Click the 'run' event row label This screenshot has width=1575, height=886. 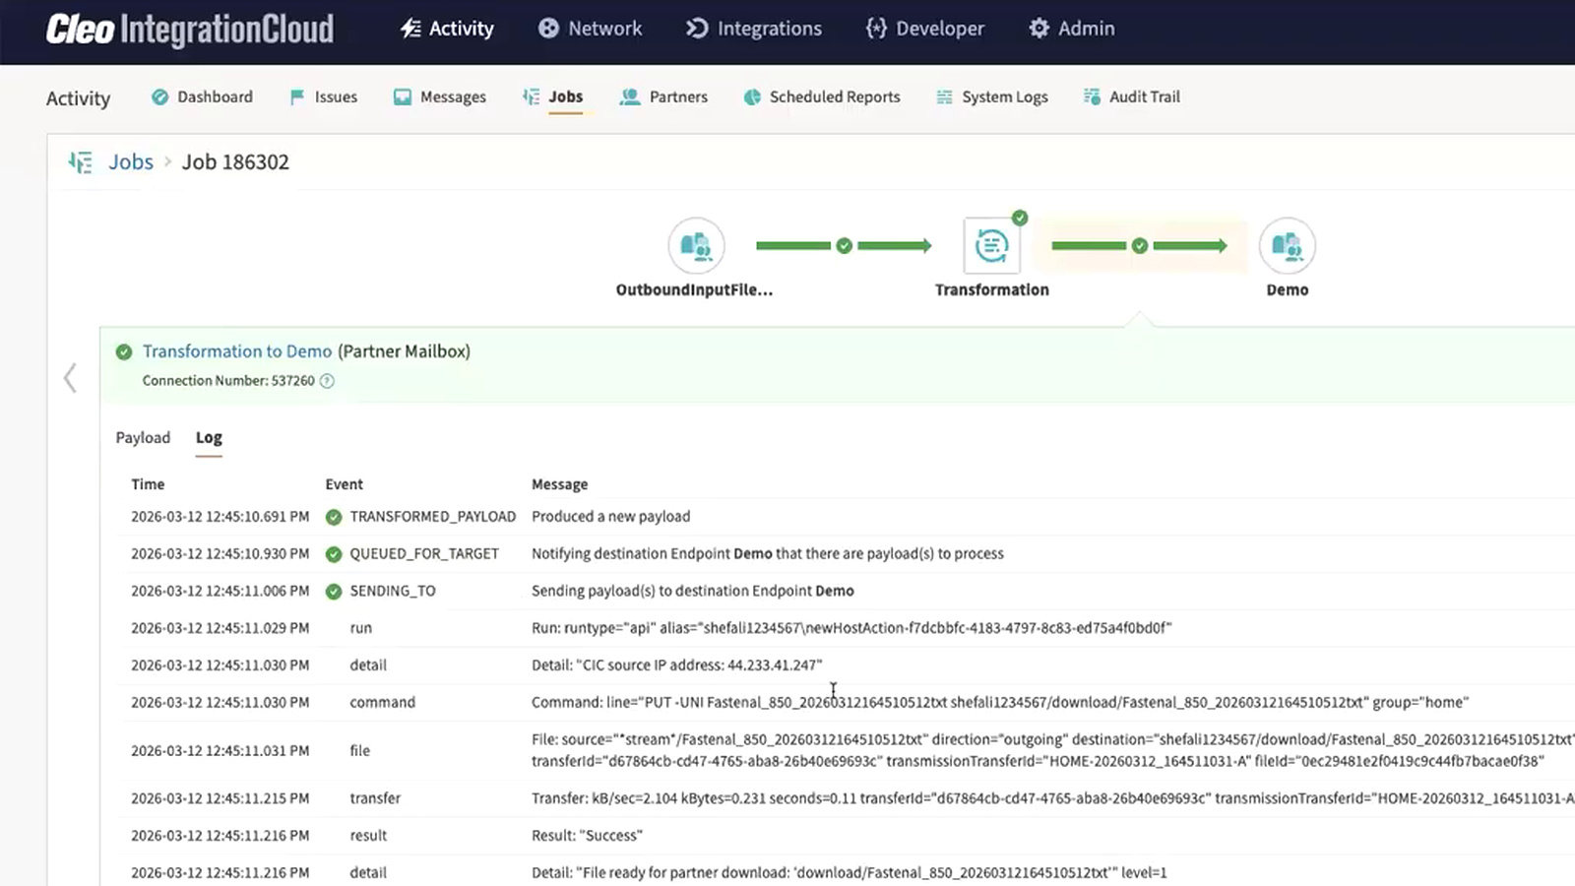pos(361,628)
